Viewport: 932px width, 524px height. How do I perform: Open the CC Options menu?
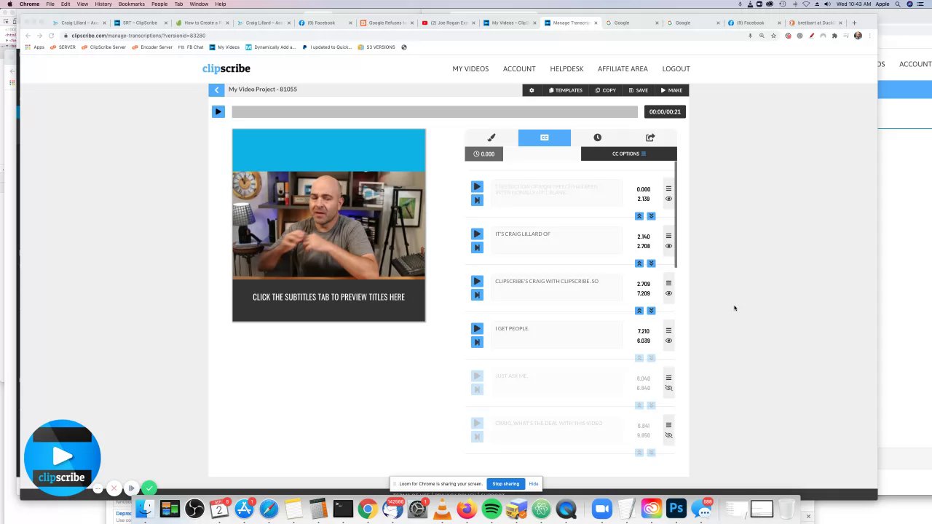click(x=628, y=154)
